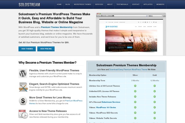Click the calendar clock icon
The image size is (185, 123).
[23, 114]
